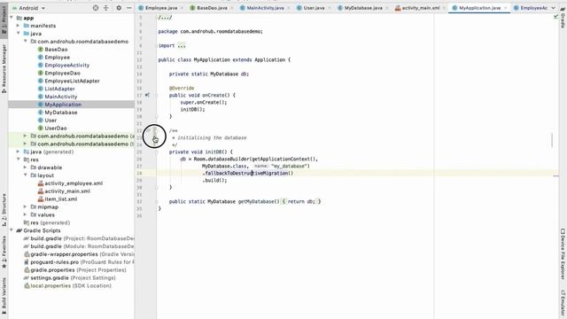This screenshot has height=319, width=567.
Task: Select gradle.properties (Project Properties) file
Action: pyautogui.click(x=74, y=270)
